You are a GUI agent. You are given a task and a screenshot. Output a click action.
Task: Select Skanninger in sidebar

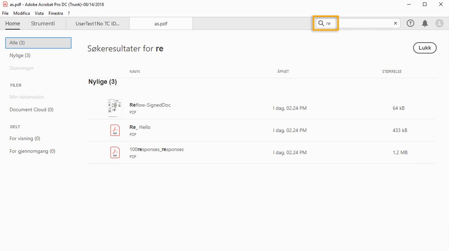(x=22, y=68)
